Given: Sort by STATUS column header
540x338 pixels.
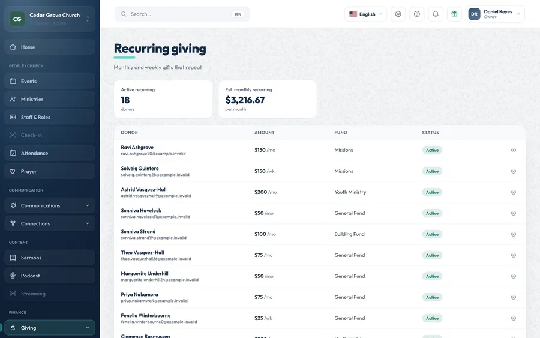Looking at the screenshot, I should pyautogui.click(x=430, y=133).
